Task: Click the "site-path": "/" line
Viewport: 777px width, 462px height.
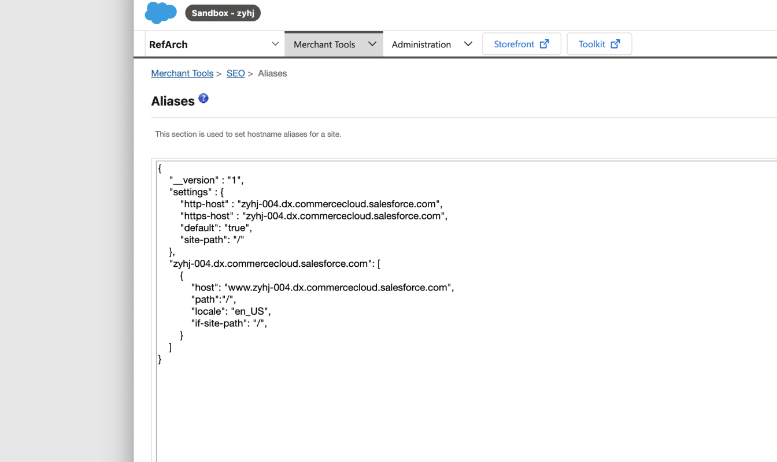Action: click(212, 240)
